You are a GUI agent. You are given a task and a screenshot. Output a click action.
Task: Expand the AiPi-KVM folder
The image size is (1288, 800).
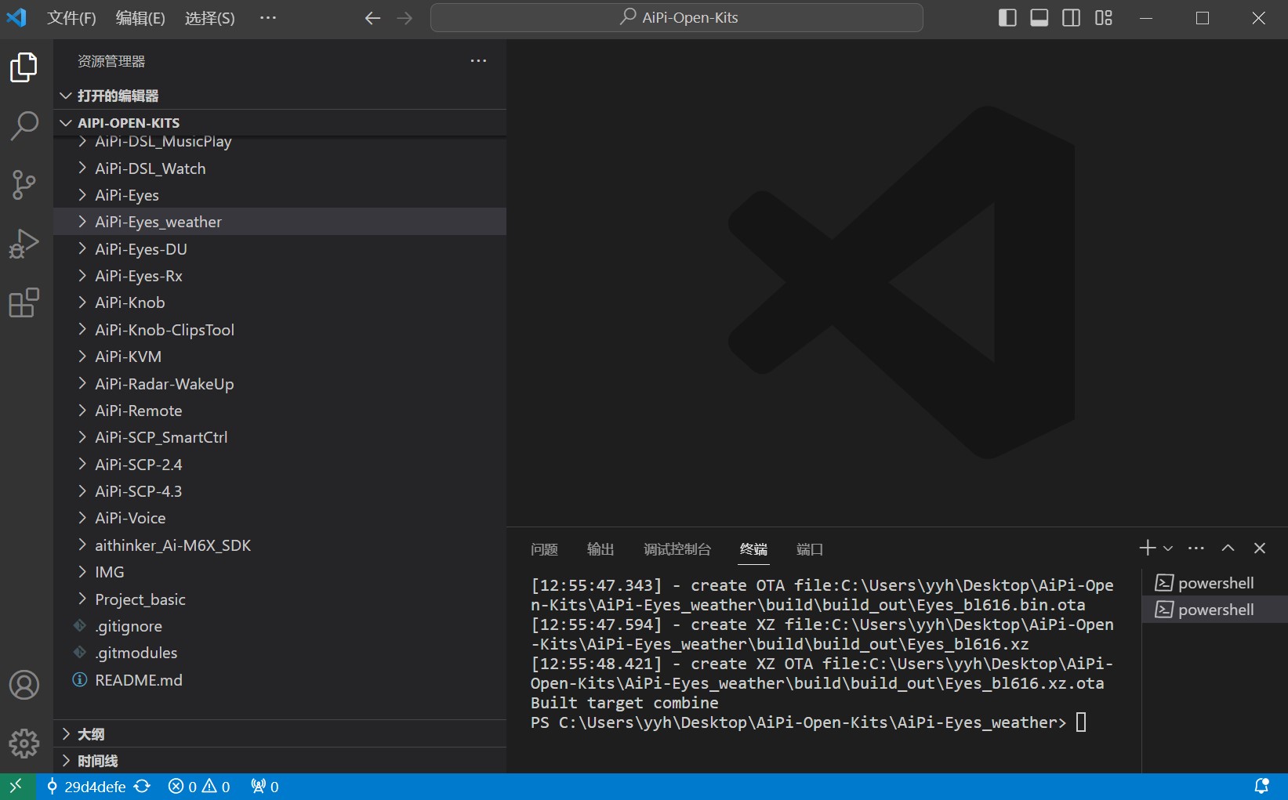(x=280, y=357)
